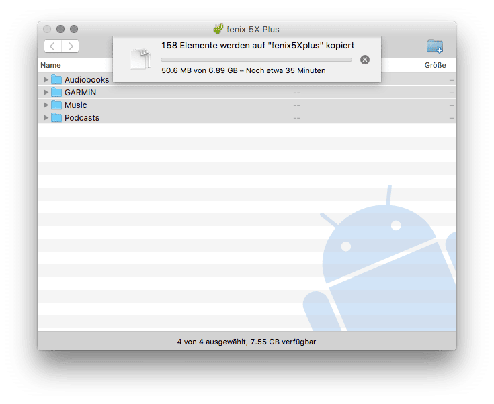Expand the Music folder disclosure triangle
Image resolution: width=494 pixels, height=404 pixels.
point(46,105)
